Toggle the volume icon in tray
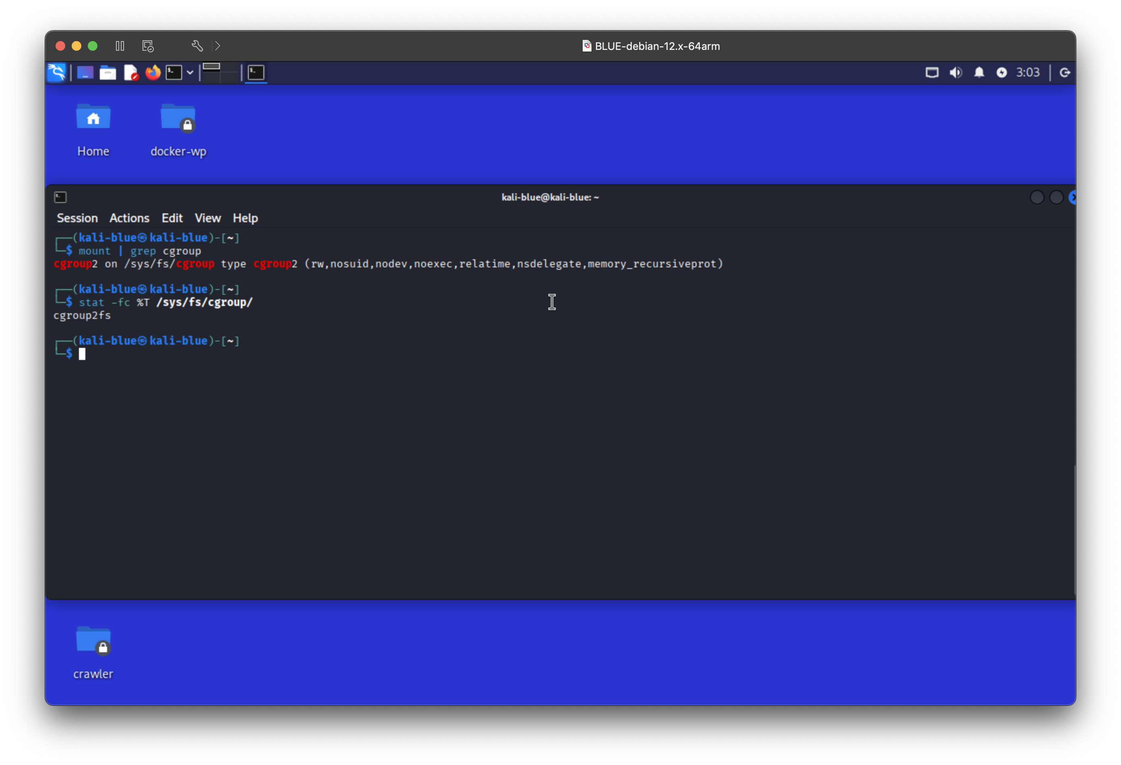1121x765 pixels. click(955, 73)
